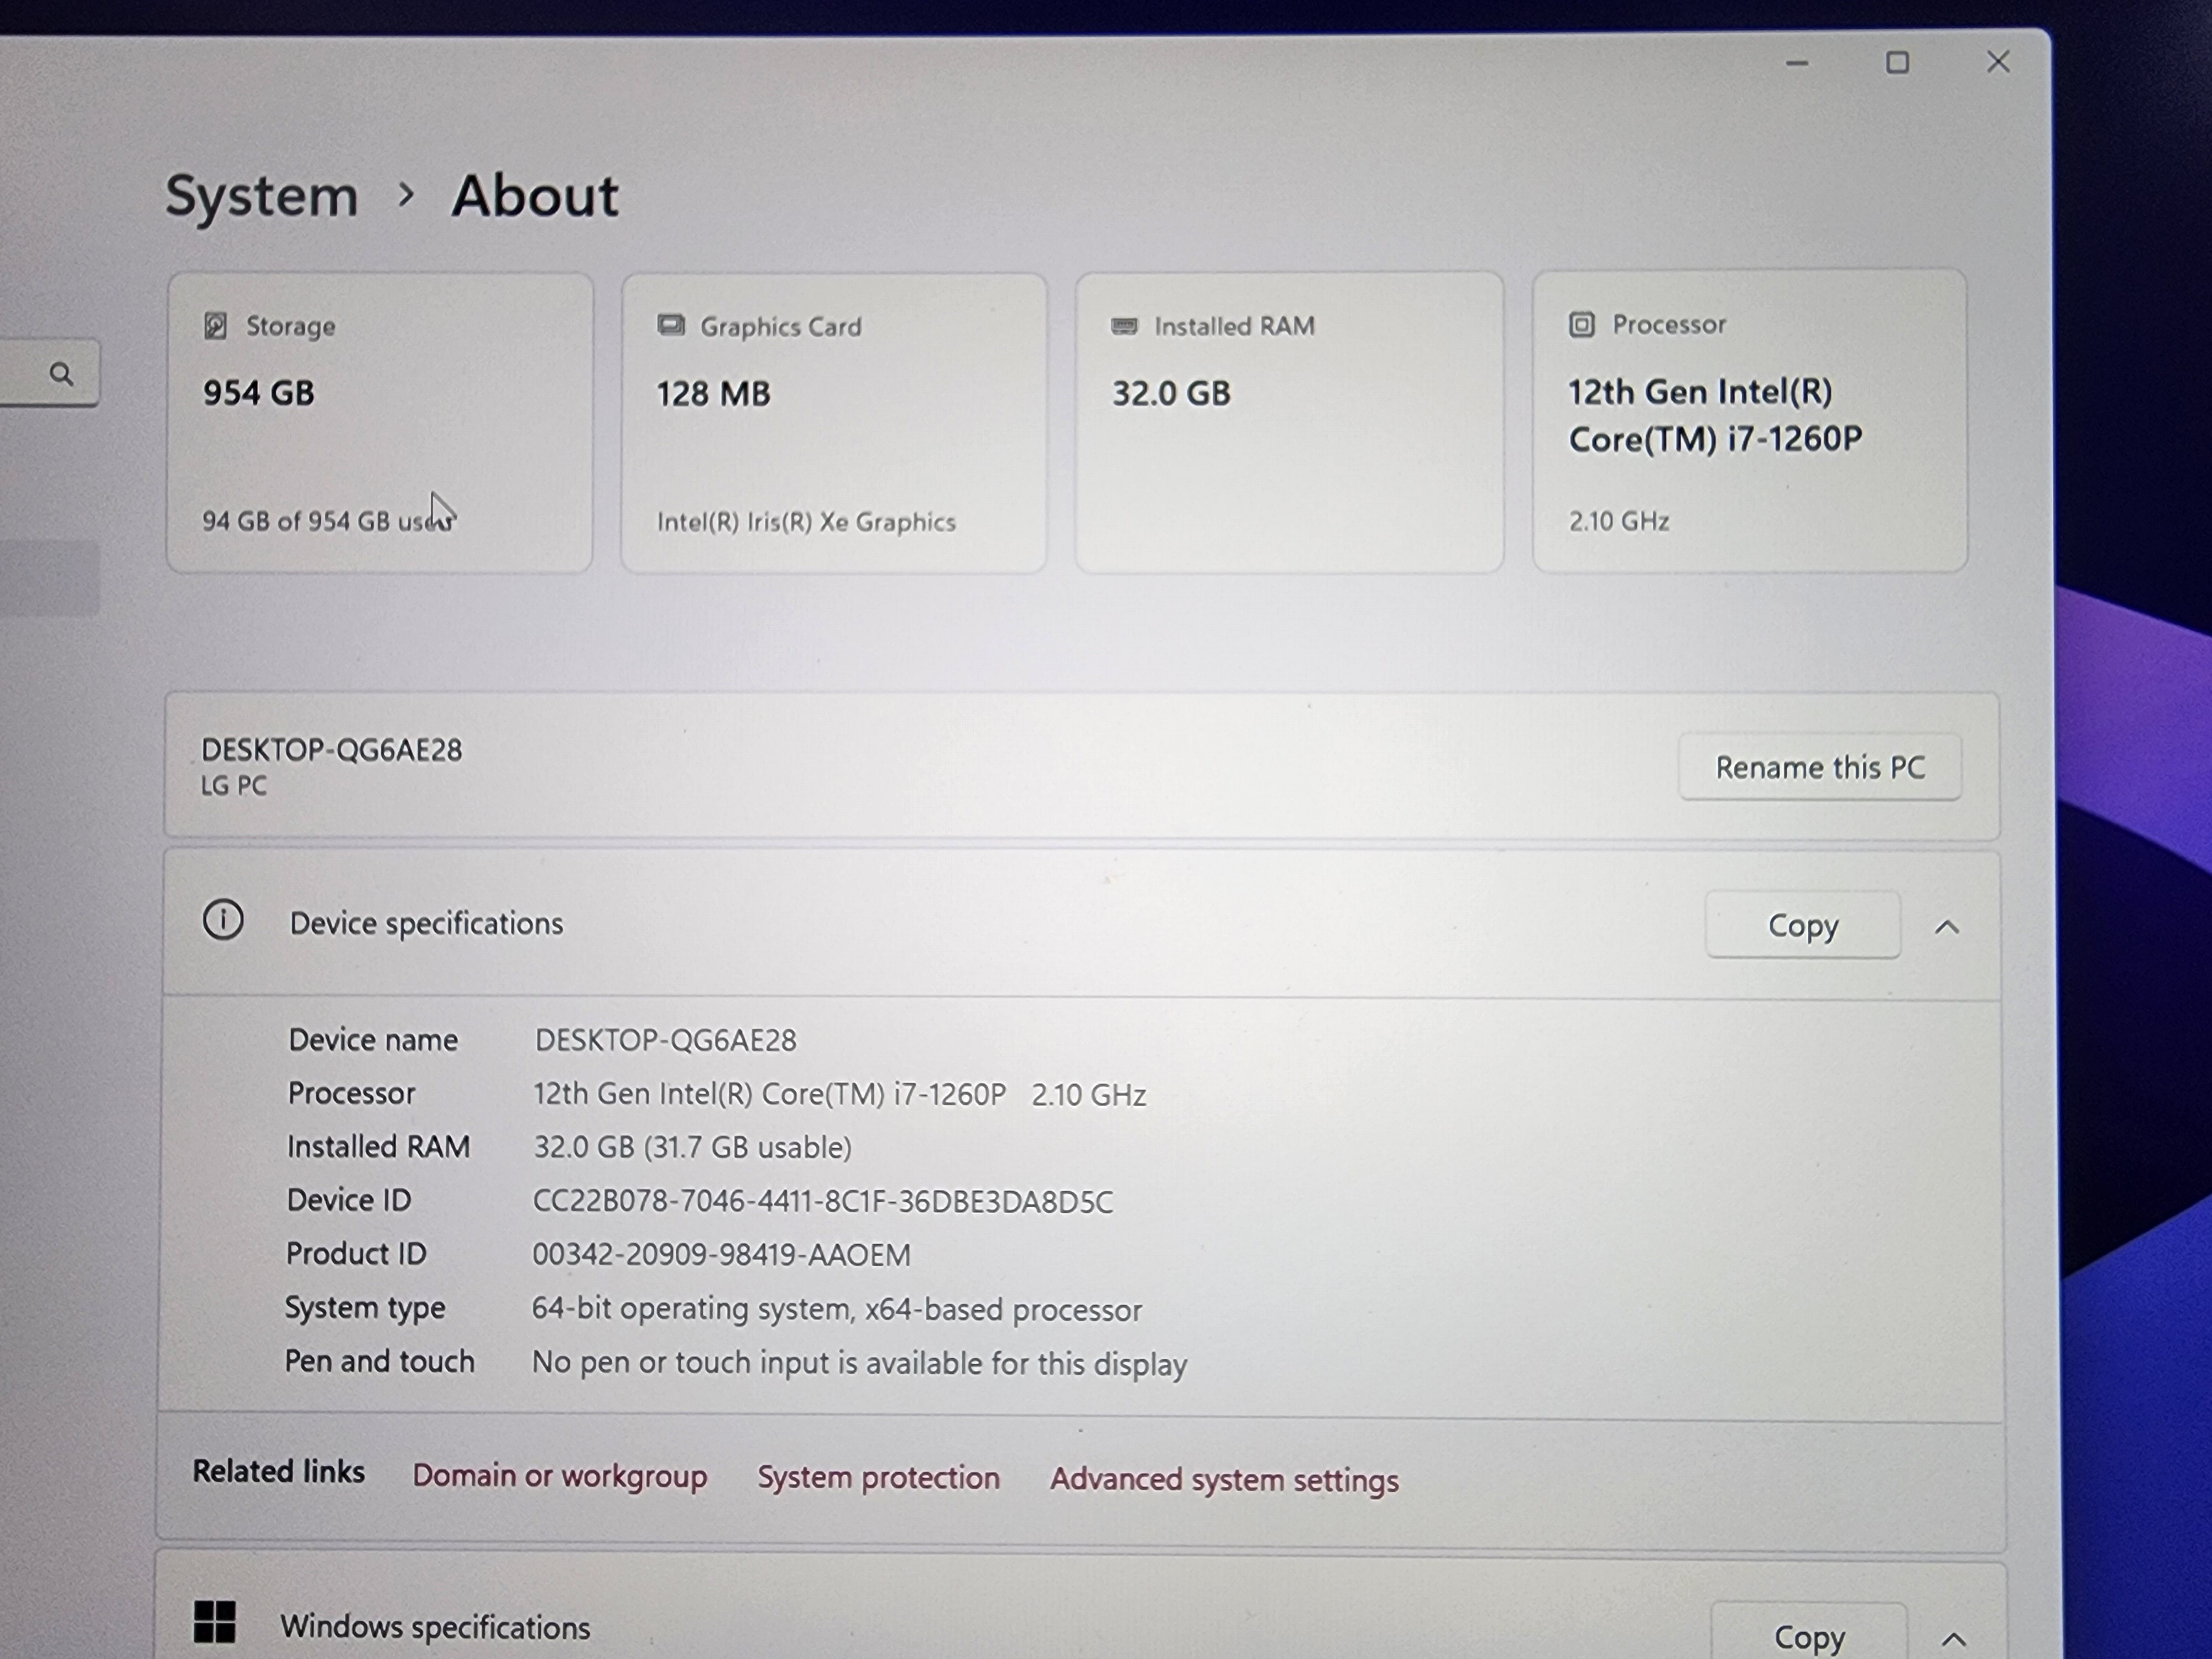Image resolution: width=2212 pixels, height=1659 pixels.
Task: Open Advanced system settings link
Action: 1224,1480
